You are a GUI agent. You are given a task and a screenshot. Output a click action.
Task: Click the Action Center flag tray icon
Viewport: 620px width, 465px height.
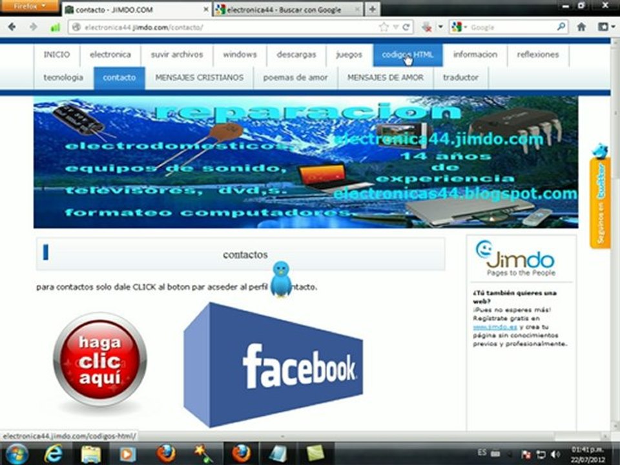tap(526, 454)
